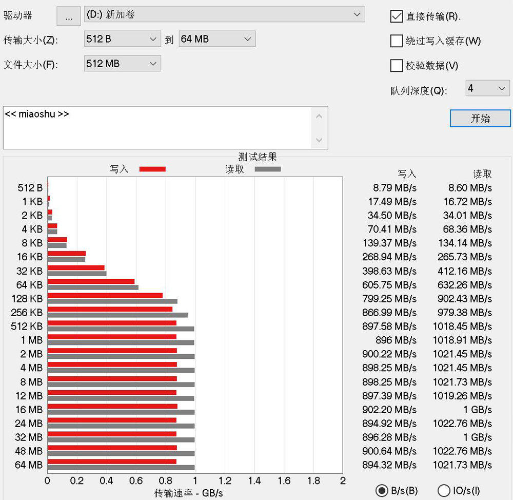The width and height of the screenshot is (513, 500).
Task: Select the red 写入 legend marker
Action: tap(152, 169)
